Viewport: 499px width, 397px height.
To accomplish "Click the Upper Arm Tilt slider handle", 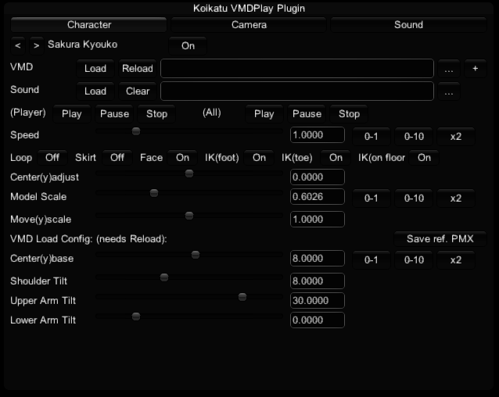I will [242, 297].
